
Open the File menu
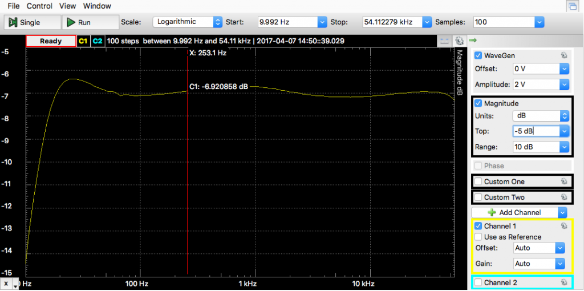(x=14, y=6)
